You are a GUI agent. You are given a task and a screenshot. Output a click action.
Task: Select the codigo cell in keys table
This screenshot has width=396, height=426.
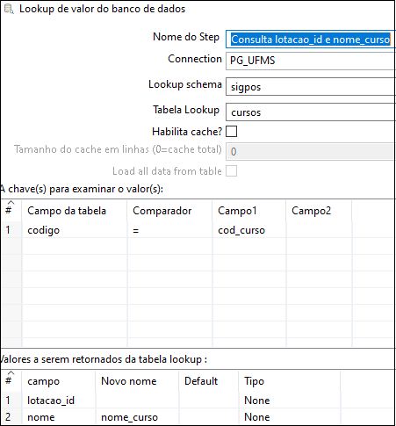[x=75, y=230]
